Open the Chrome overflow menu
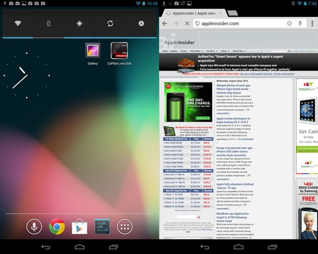Viewport: 318px width, 254px height. click(312, 24)
